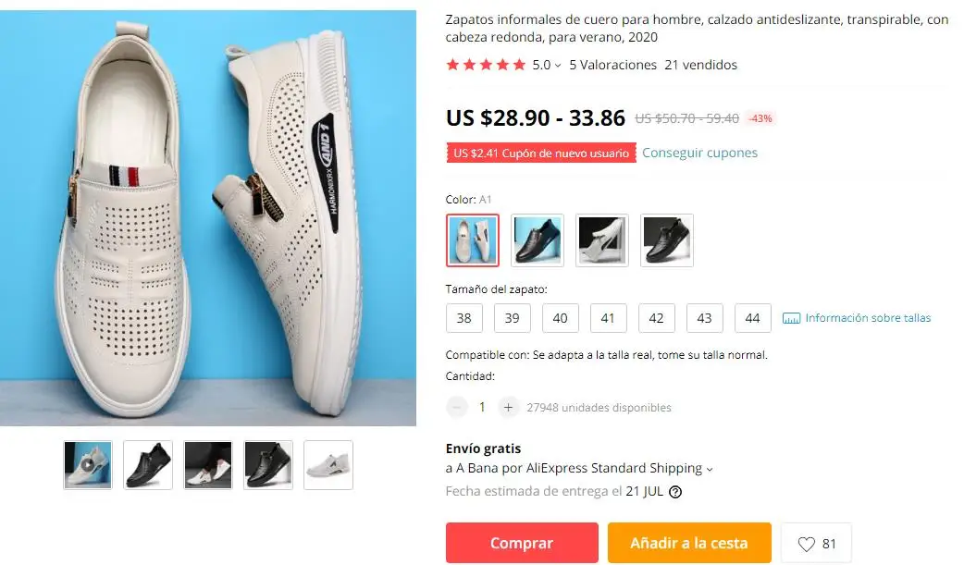Click the heart wishlist icon showing 81
The height and width of the screenshot is (565, 964).
[x=806, y=544]
